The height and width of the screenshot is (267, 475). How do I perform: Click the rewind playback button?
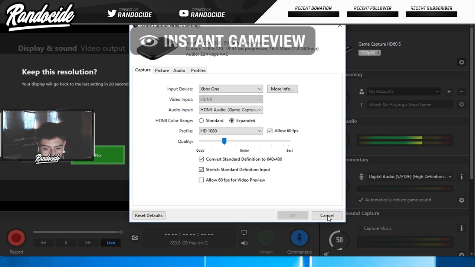[x=43, y=243]
